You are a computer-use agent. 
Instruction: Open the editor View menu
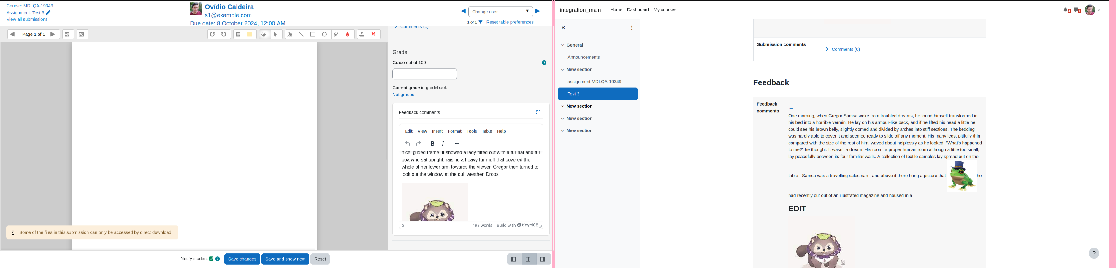[422, 131]
